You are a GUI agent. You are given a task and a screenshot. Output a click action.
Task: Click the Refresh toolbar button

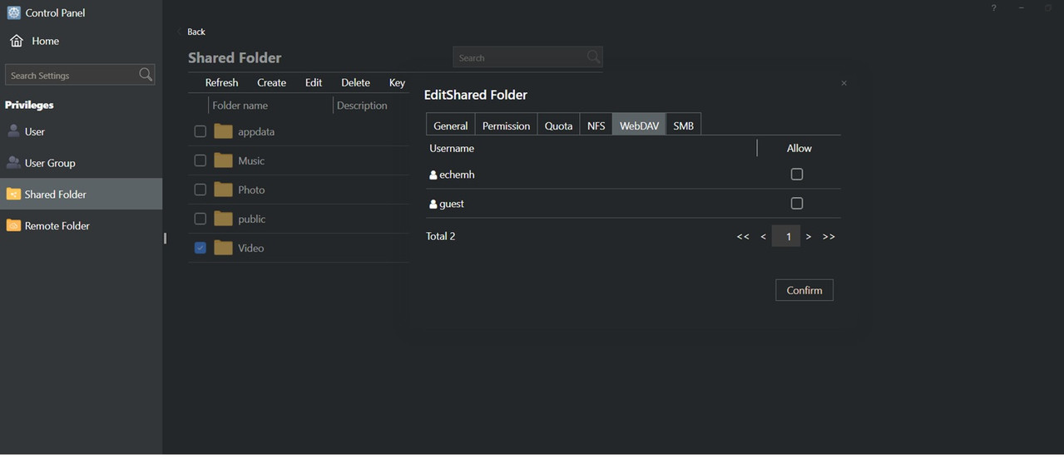pyautogui.click(x=221, y=82)
